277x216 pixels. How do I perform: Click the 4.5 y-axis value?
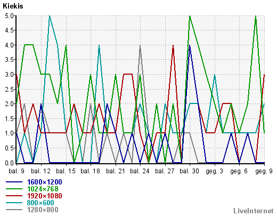[9, 30]
